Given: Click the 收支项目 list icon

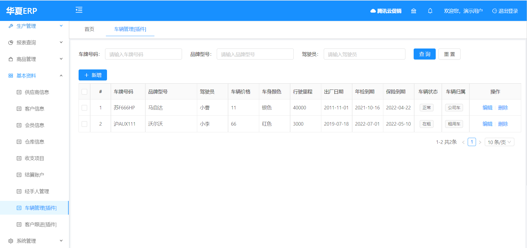Looking at the screenshot, I should click(x=19, y=158).
